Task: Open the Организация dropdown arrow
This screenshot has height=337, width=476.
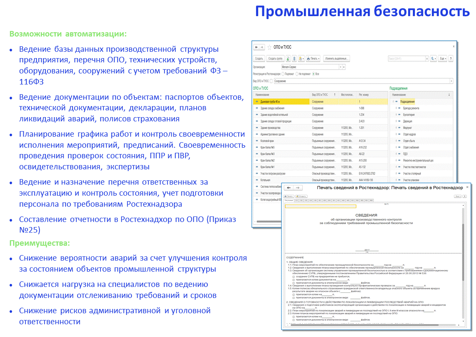Action: point(340,67)
